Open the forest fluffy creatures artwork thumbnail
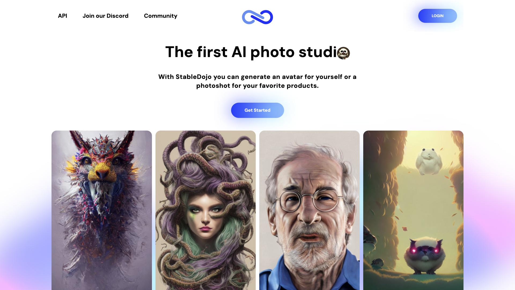The width and height of the screenshot is (515, 290). [413, 210]
